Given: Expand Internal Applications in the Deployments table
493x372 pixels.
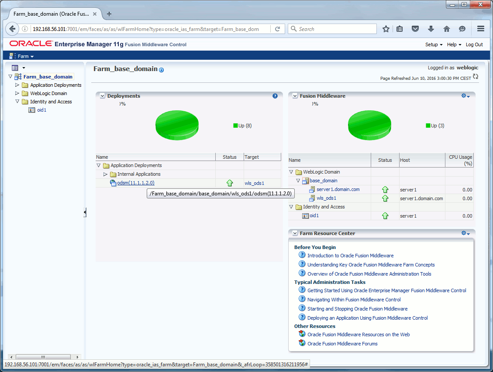Looking at the screenshot, I should click(x=105, y=174).
